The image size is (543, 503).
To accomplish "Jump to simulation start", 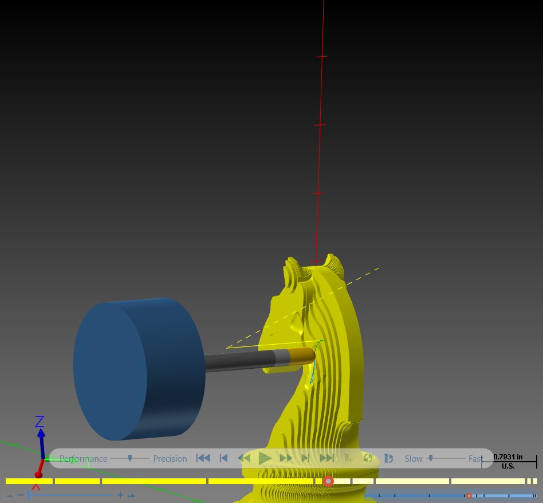I will click(x=203, y=458).
